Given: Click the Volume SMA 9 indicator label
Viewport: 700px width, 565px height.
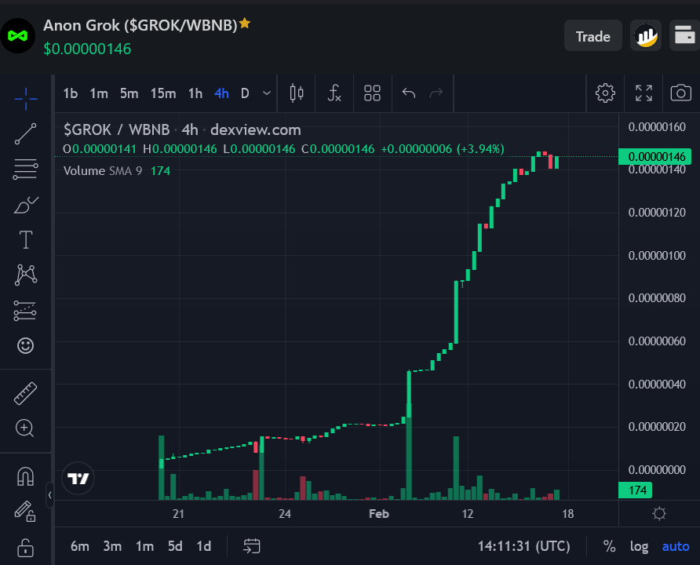Looking at the screenshot, I should 102,170.
